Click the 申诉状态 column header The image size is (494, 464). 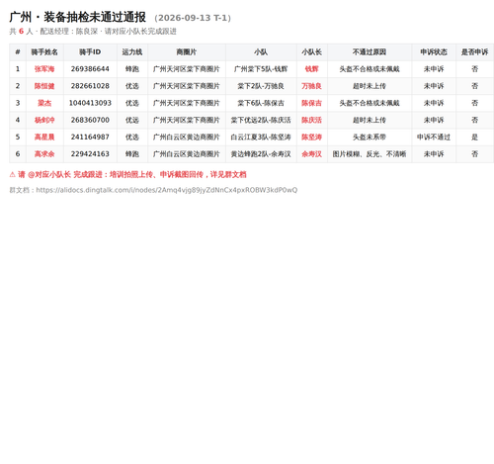[434, 52]
